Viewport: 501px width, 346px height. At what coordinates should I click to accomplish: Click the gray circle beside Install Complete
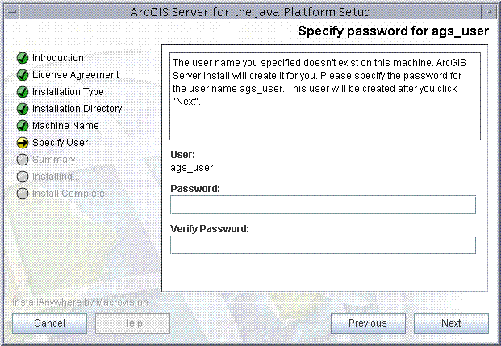pyautogui.click(x=23, y=194)
